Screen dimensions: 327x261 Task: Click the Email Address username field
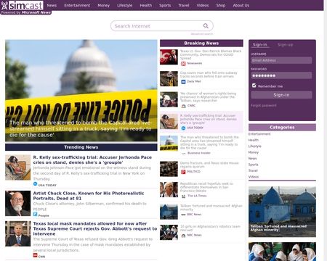tap(281, 60)
